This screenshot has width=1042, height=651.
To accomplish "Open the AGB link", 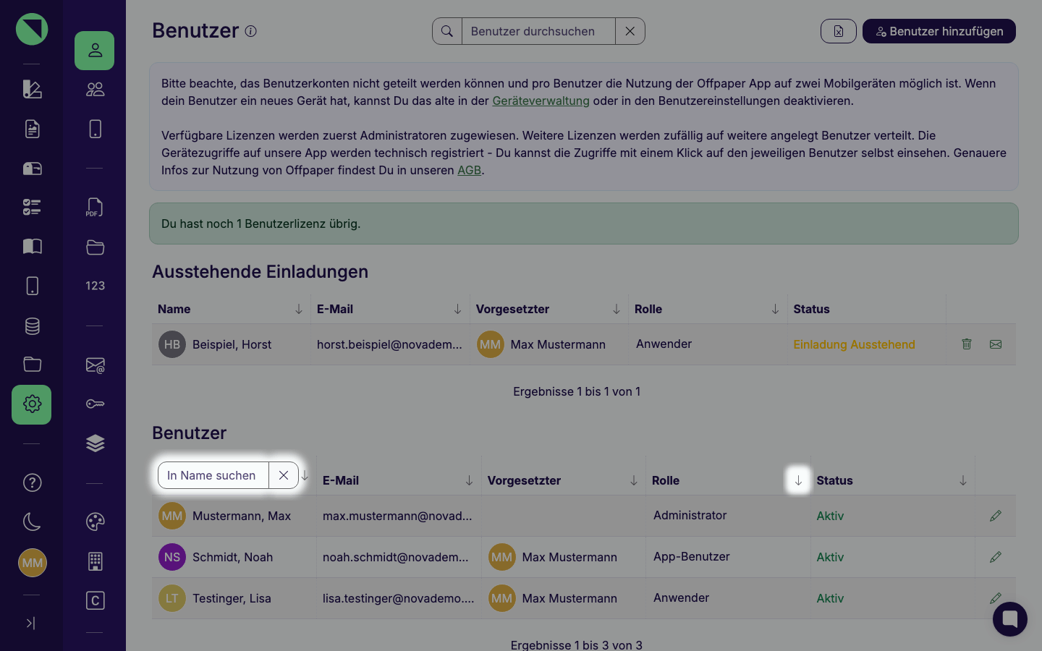I will coord(469,170).
